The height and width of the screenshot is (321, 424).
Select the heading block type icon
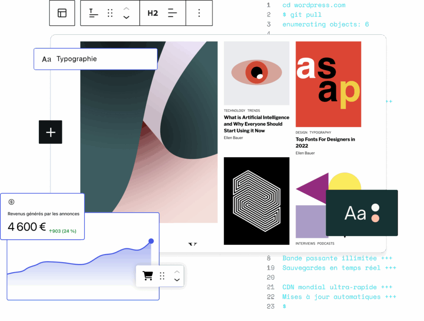tap(94, 13)
